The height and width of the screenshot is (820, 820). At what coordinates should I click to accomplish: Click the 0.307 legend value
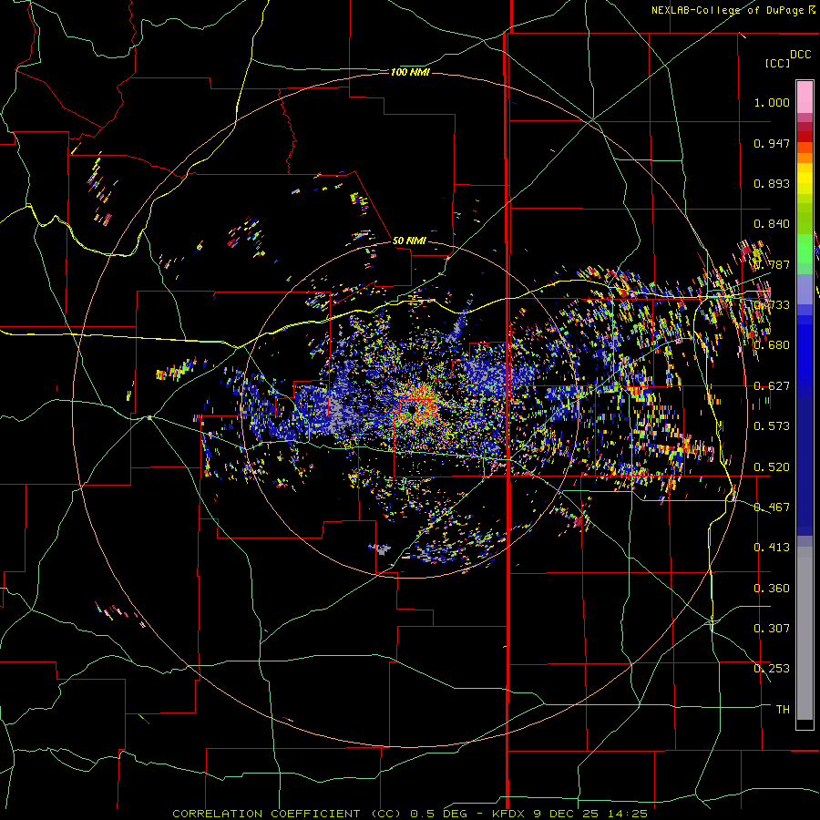(x=772, y=629)
